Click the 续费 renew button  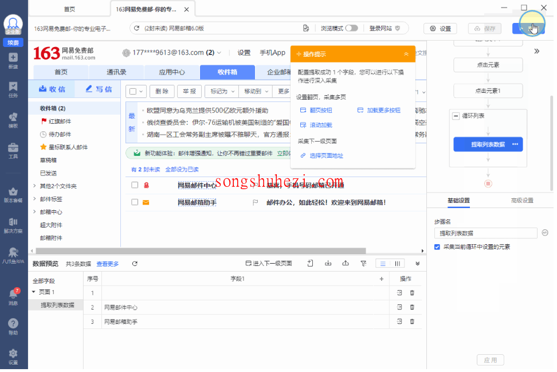point(13,42)
